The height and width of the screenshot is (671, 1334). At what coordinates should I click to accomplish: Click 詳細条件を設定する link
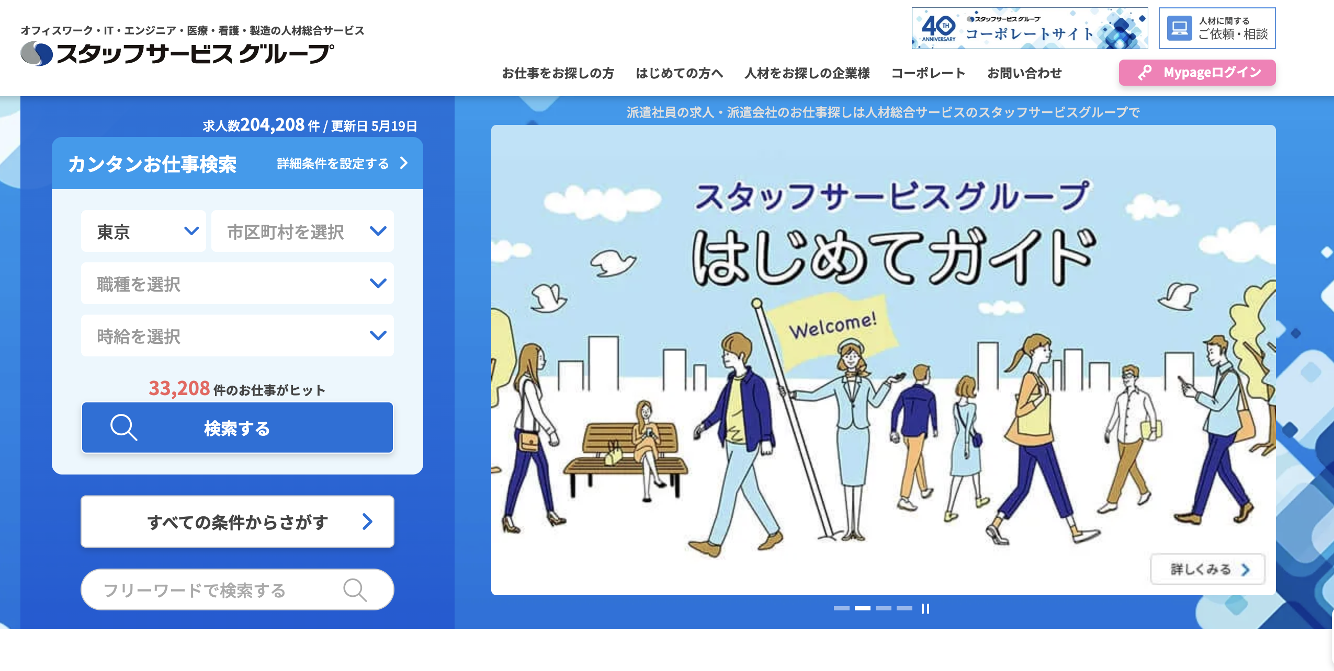pyautogui.click(x=333, y=164)
